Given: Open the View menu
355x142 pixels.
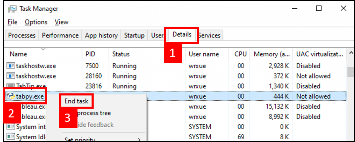Looking at the screenshot, I should [x=61, y=22].
